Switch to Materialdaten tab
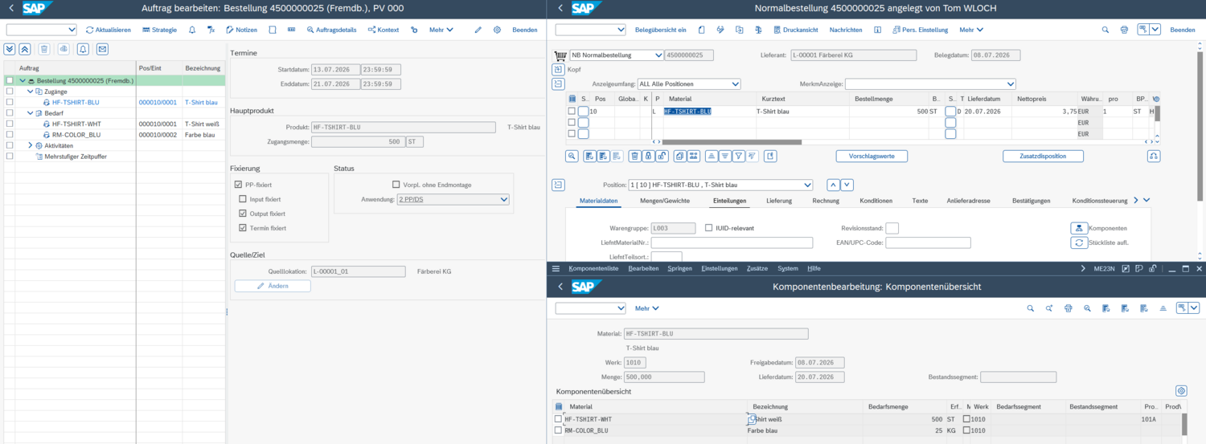1206x444 pixels. coord(598,201)
